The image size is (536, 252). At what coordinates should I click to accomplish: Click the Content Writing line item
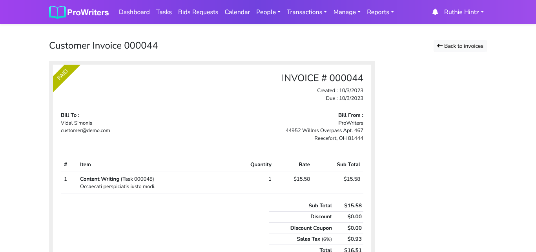pos(100,179)
